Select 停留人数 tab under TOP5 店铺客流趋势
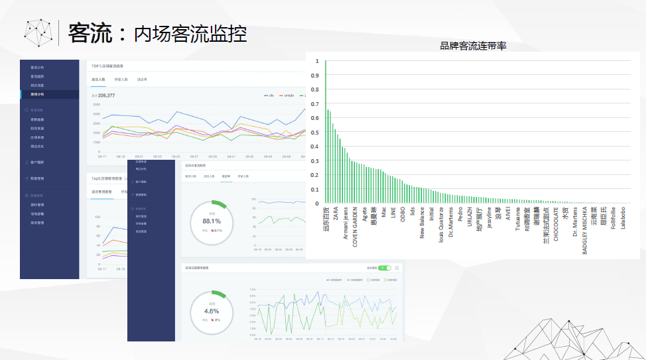The image size is (646, 360). coord(121,80)
